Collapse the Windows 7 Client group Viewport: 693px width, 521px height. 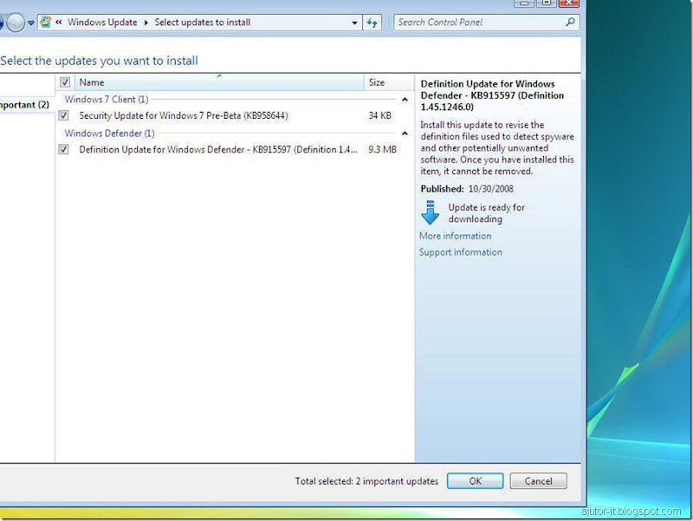coord(405,100)
